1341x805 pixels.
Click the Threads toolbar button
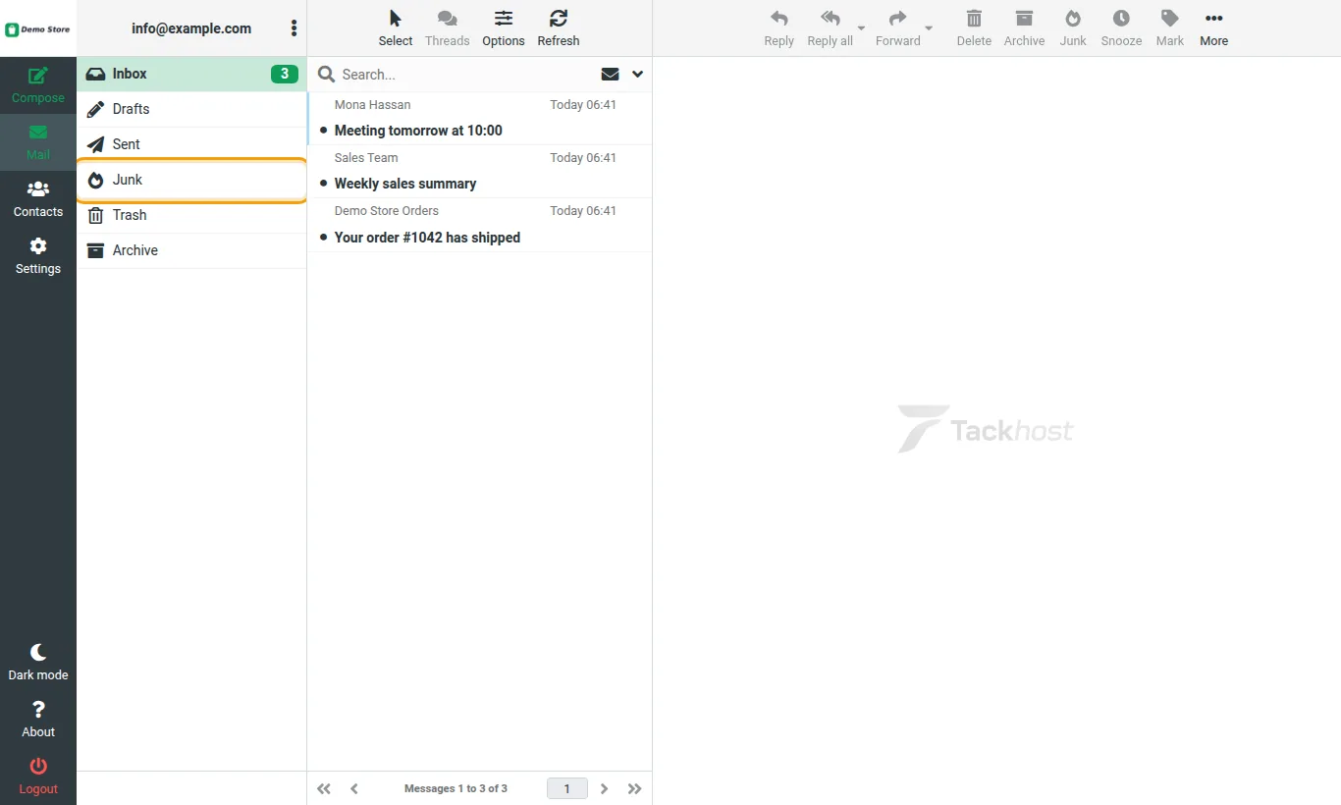(448, 28)
